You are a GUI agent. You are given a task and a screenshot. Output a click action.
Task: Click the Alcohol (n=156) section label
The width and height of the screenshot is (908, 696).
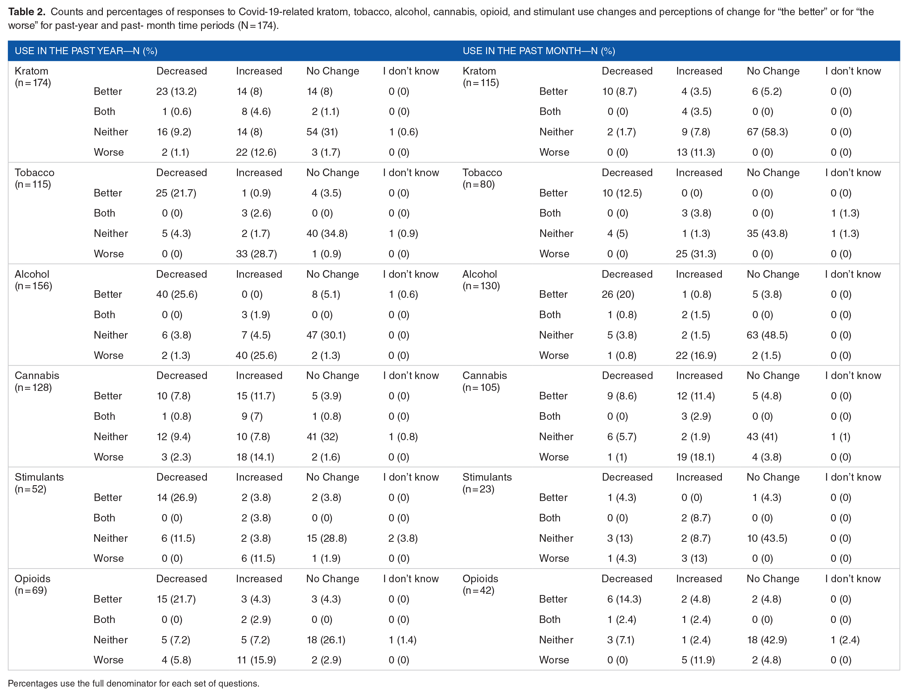pos(33,280)
